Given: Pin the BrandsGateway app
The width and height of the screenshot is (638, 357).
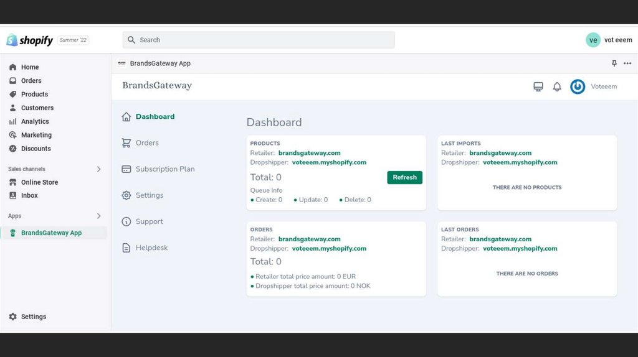Looking at the screenshot, I should (x=614, y=63).
